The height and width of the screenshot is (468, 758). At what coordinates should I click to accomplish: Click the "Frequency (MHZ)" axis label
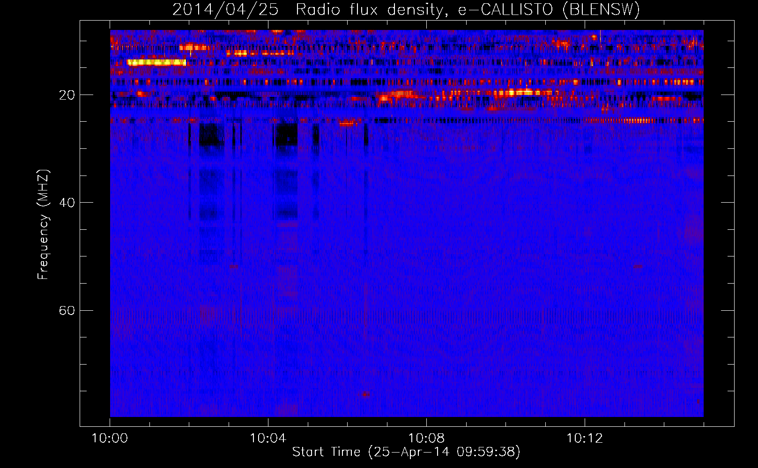(43, 225)
